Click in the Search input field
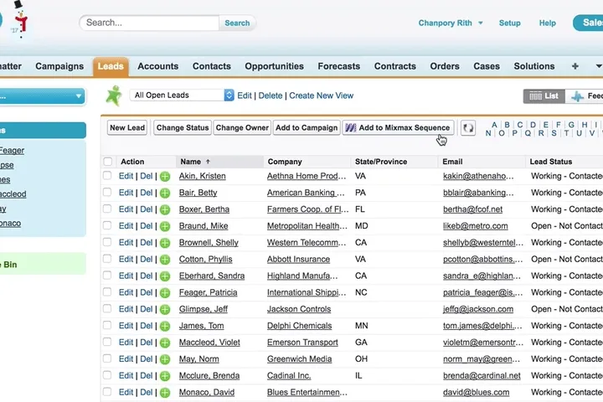603x402 pixels. pyautogui.click(x=150, y=23)
